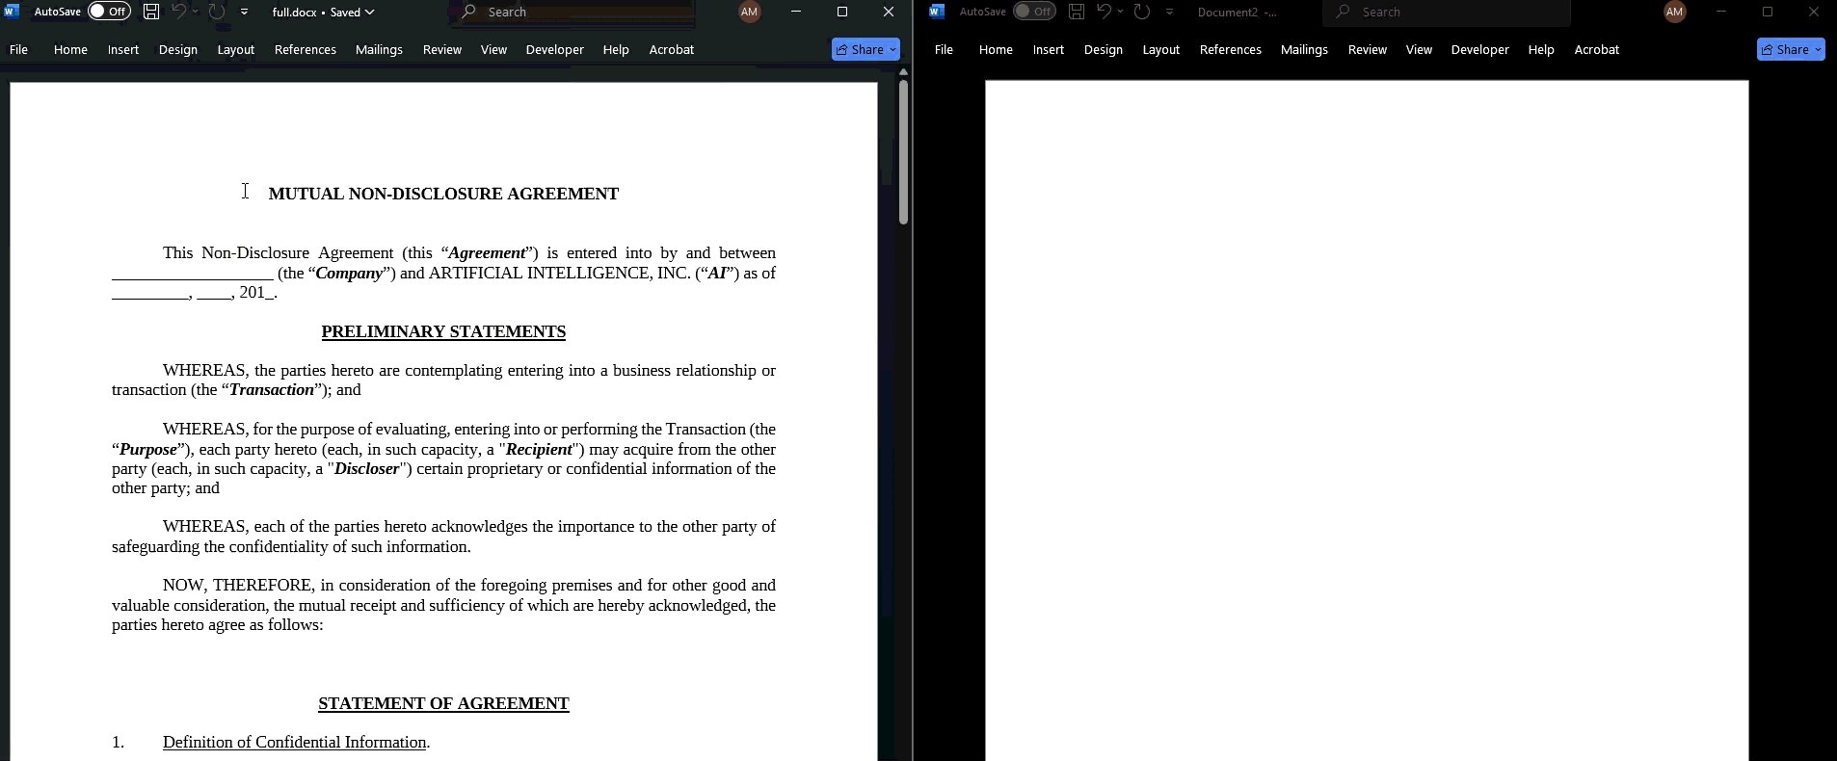Viewport: 1837px width, 761px height.
Task: Open the Acrobat tab in full.docx
Action: (672, 49)
